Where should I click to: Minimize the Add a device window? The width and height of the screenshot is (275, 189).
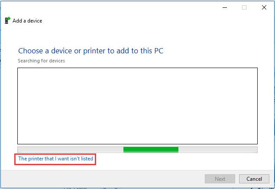[x=225, y=7]
